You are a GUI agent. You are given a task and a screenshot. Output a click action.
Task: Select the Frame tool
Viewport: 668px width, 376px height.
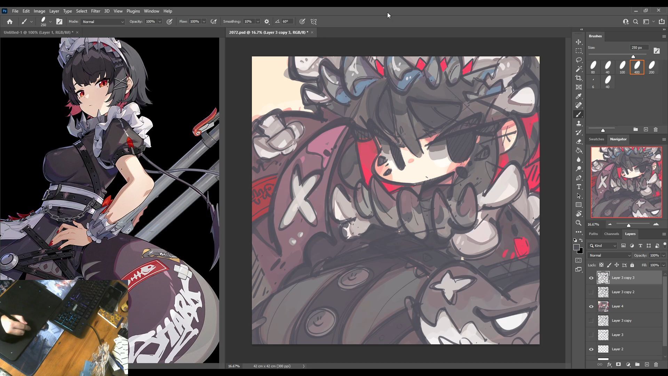pos(579,87)
